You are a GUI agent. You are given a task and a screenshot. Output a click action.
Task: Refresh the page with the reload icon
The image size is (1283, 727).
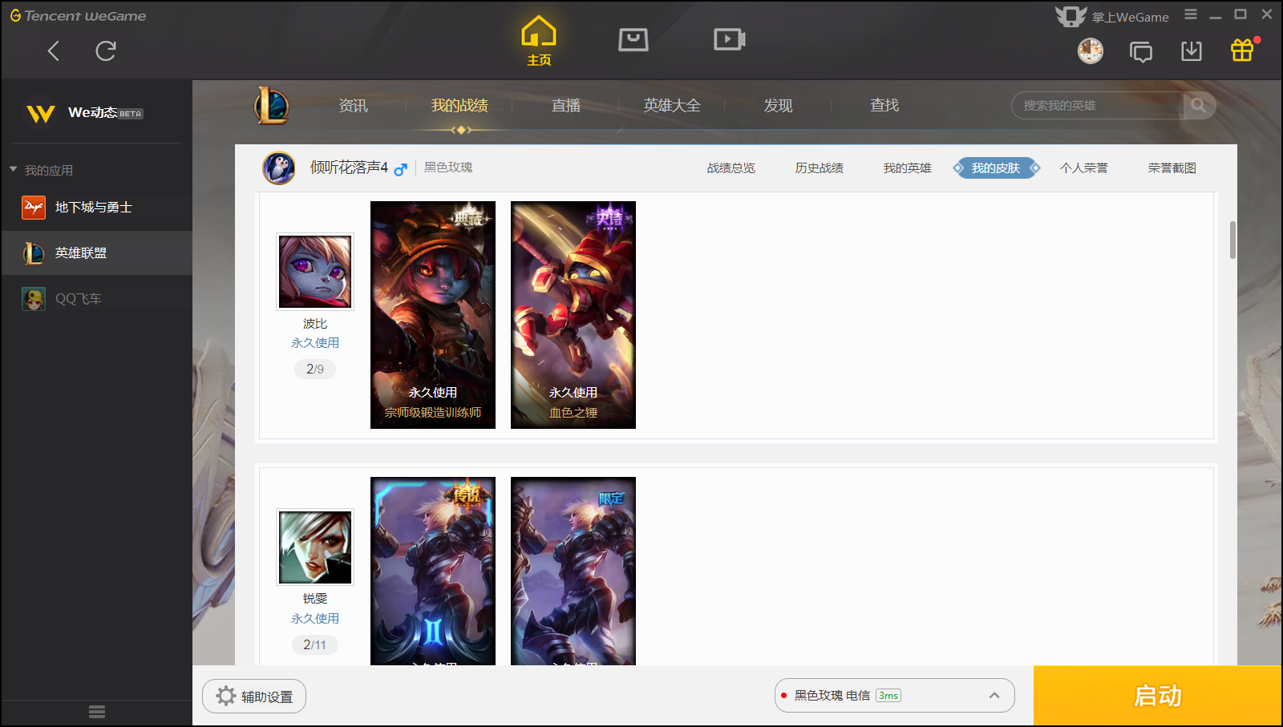click(x=106, y=51)
